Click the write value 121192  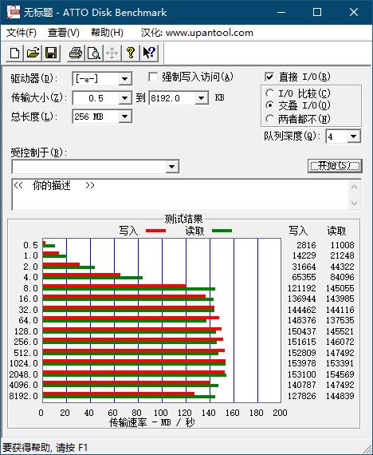click(301, 288)
